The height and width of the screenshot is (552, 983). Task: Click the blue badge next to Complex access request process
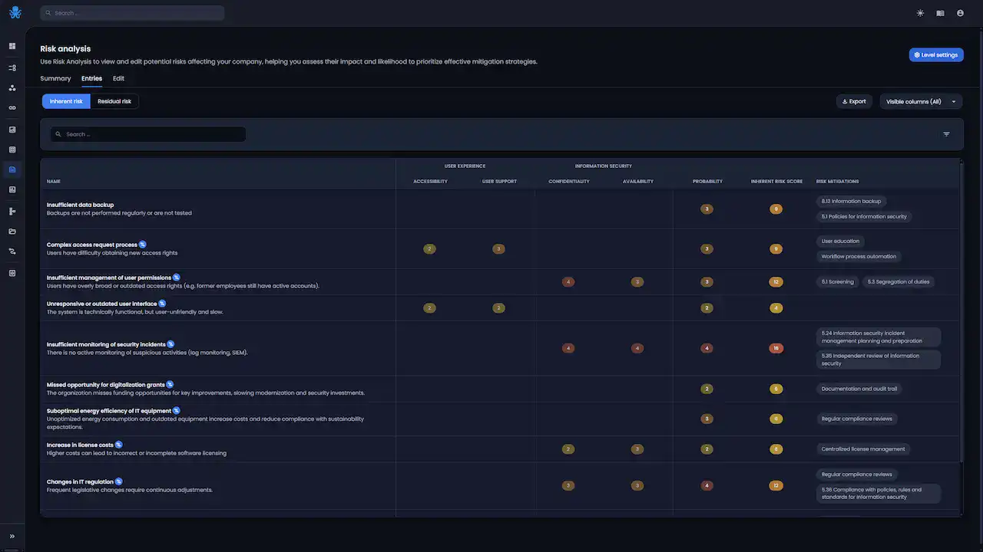143,245
